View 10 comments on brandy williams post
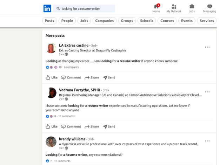The height and width of the screenshot is (167, 220). [x=62, y=161]
